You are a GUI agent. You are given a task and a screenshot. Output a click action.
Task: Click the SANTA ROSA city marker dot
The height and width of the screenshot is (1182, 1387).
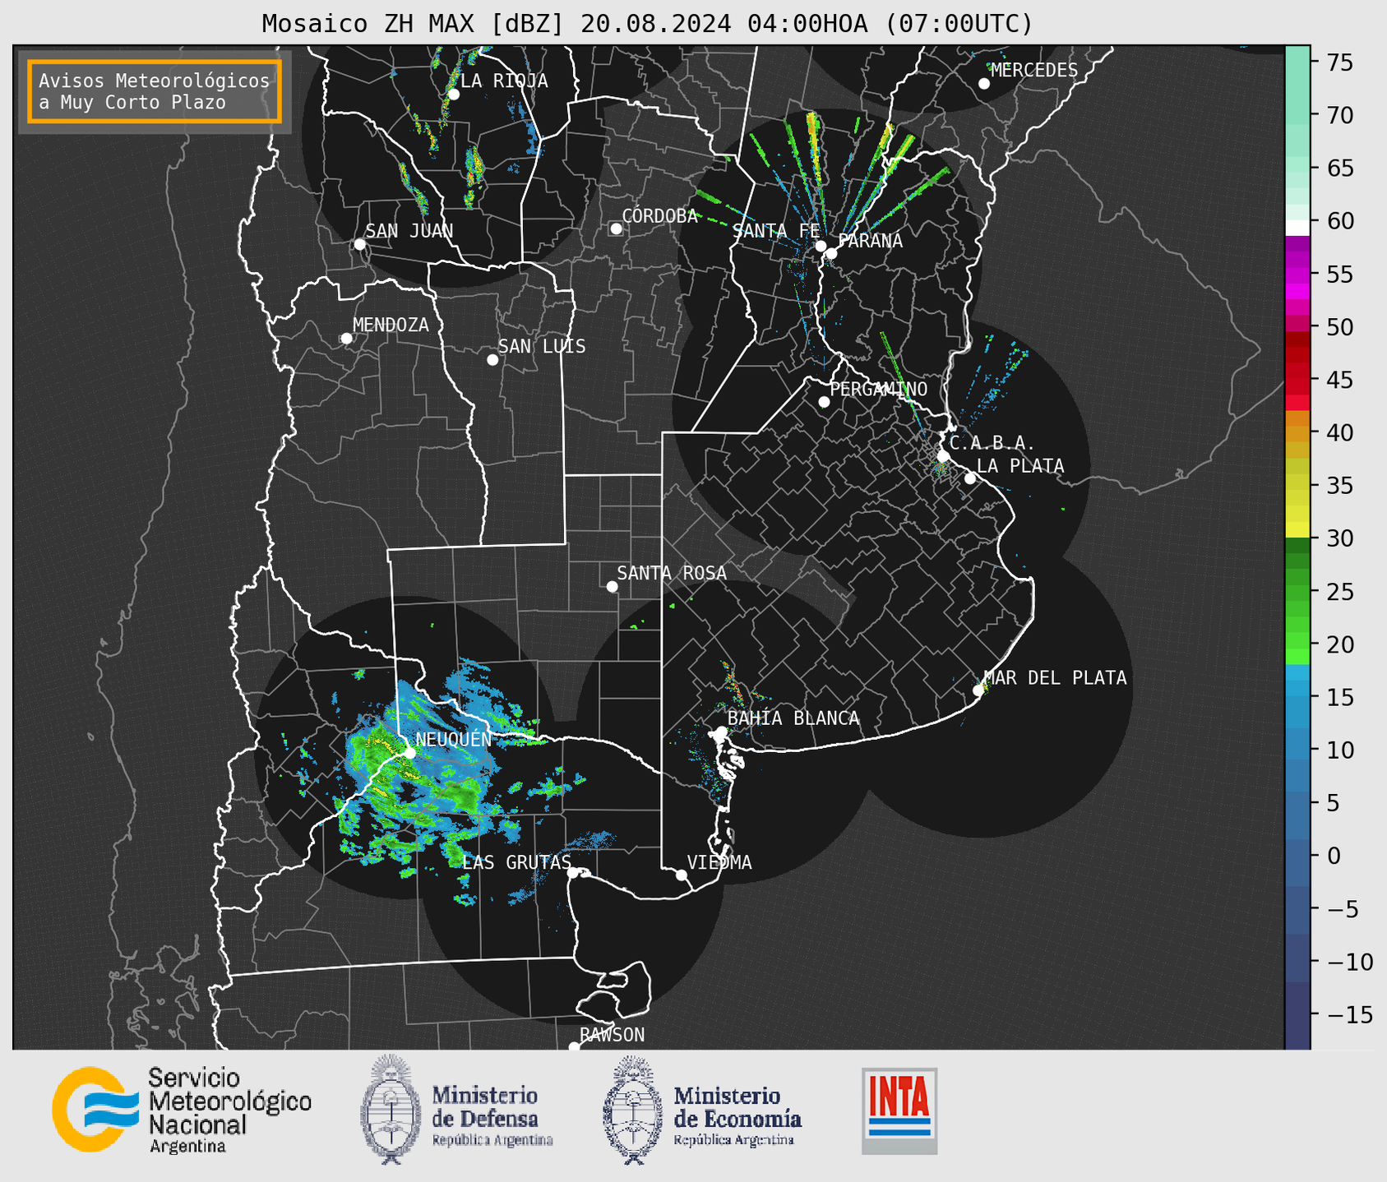tap(612, 586)
